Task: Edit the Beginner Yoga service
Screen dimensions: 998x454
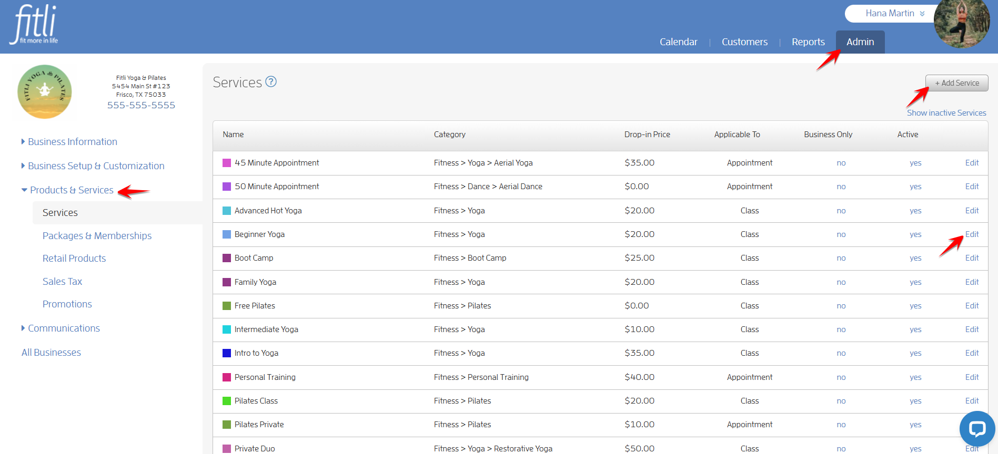Action: pos(972,234)
